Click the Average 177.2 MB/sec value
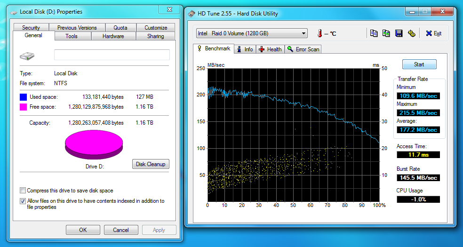This screenshot has height=247, width=463. click(x=418, y=130)
